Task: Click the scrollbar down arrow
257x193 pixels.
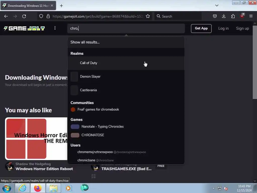Action: click(255, 181)
